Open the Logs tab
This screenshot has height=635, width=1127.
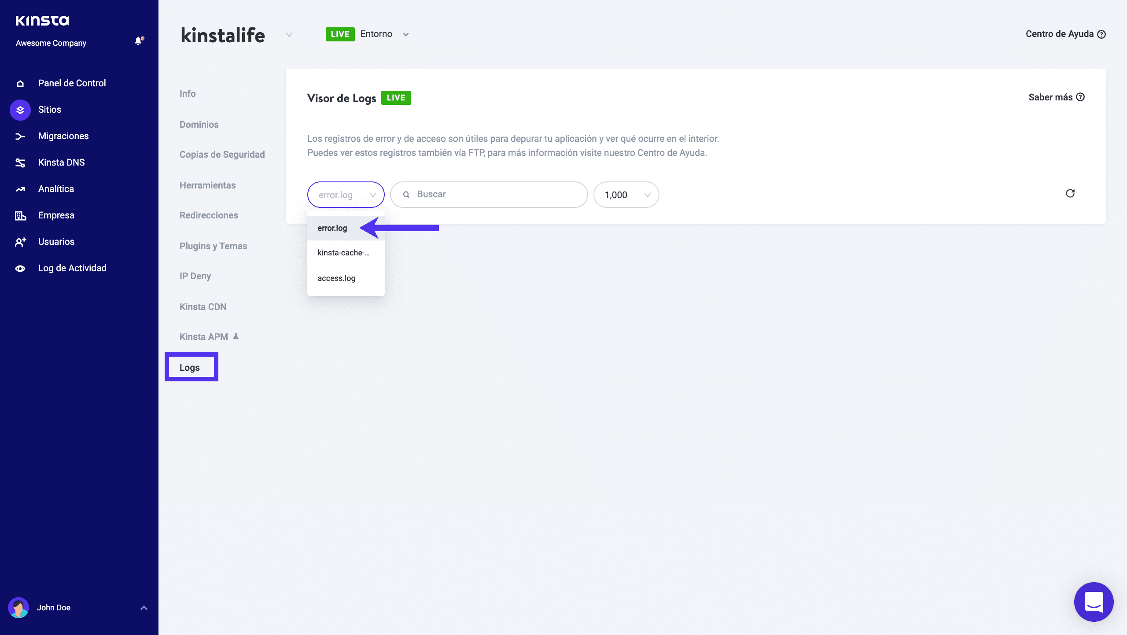point(190,367)
